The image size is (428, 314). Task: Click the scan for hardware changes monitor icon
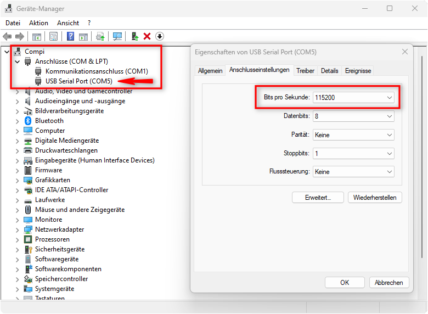click(117, 36)
